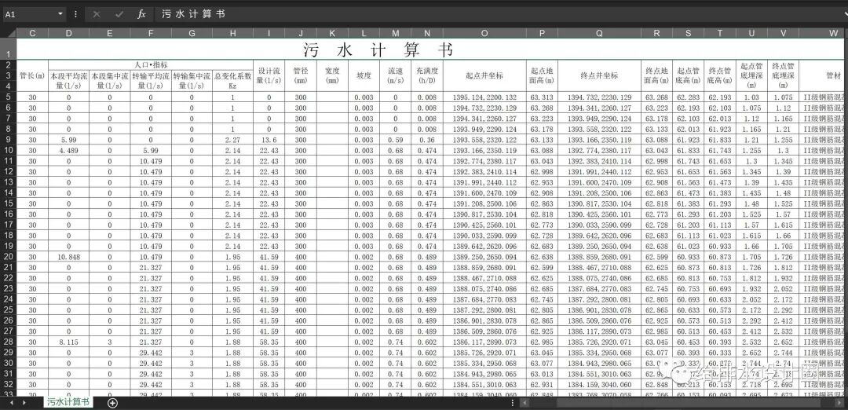Select column Q header
848x410 pixels.
point(599,33)
